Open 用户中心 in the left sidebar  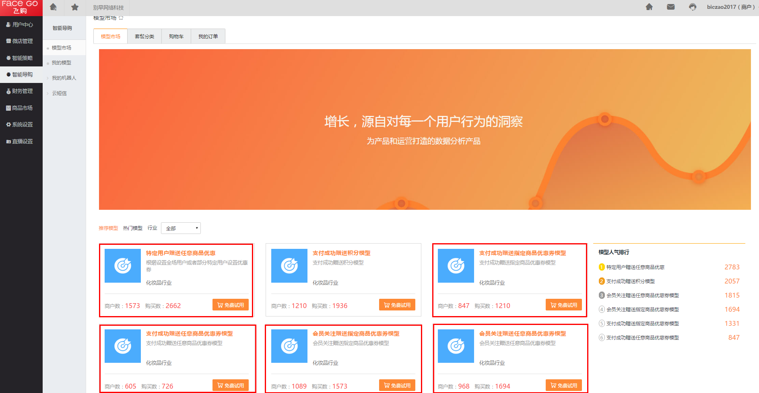click(x=22, y=25)
